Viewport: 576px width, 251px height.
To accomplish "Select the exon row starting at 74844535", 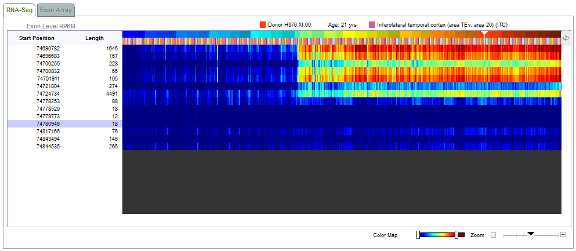I will pyautogui.click(x=64, y=147).
